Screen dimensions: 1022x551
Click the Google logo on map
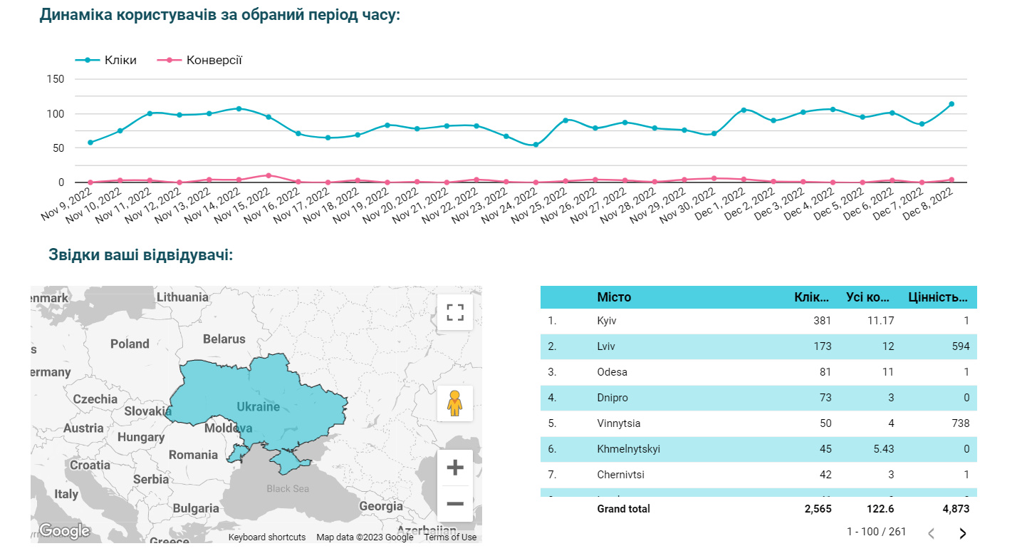tap(64, 531)
